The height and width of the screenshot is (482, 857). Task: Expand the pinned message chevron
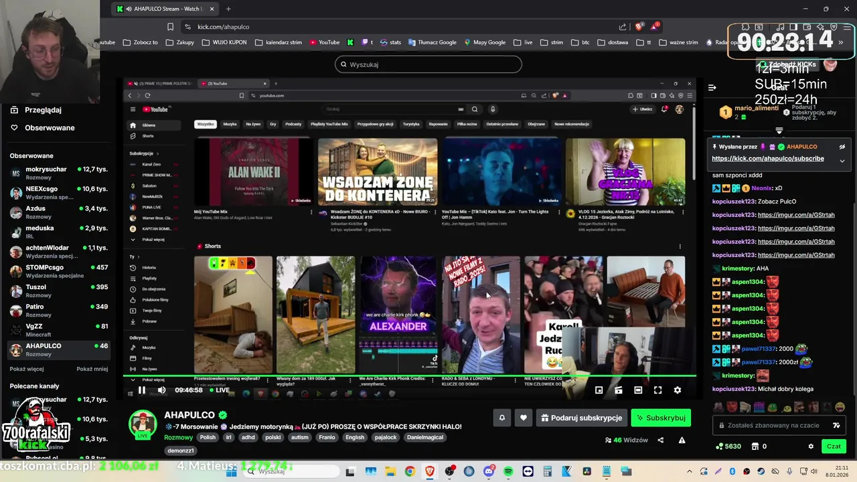[x=842, y=161]
